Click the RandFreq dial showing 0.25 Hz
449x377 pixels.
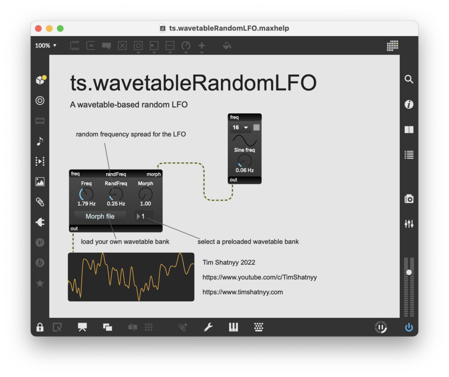pyautogui.click(x=116, y=194)
